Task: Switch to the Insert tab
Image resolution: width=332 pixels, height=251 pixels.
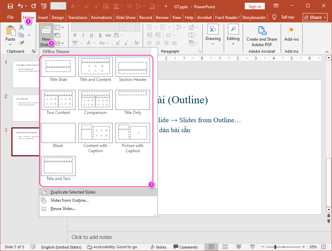Action: pyautogui.click(x=43, y=17)
